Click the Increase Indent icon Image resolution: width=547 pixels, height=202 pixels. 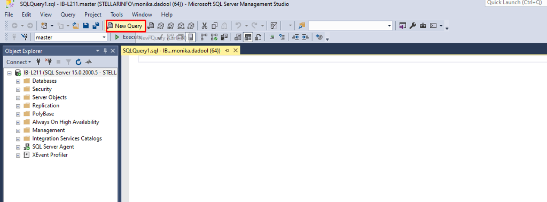(x=305, y=37)
